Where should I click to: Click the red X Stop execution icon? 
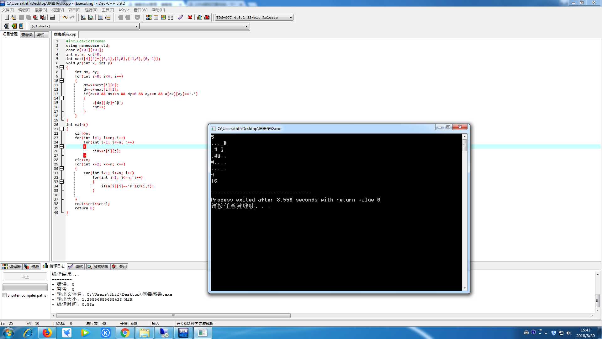pyautogui.click(x=190, y=17)
